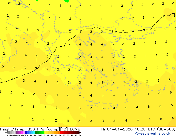Click the 'Th 01-01-2026 18:00 UTC' timestamp
Screen dimensions: 176x136
[x=128, y=129]
